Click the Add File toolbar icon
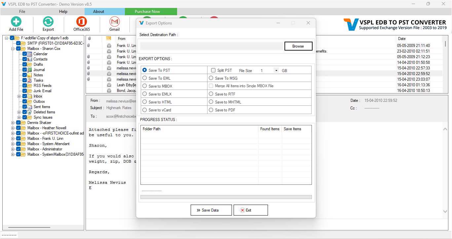Screen dimensions: 452x239 pyautogui.click(x=16, y=22)
